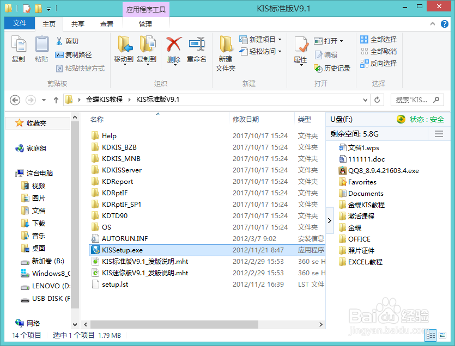Select the KISSetup.exe file
The width and height of the screenshot is (455, 346).
207,250
